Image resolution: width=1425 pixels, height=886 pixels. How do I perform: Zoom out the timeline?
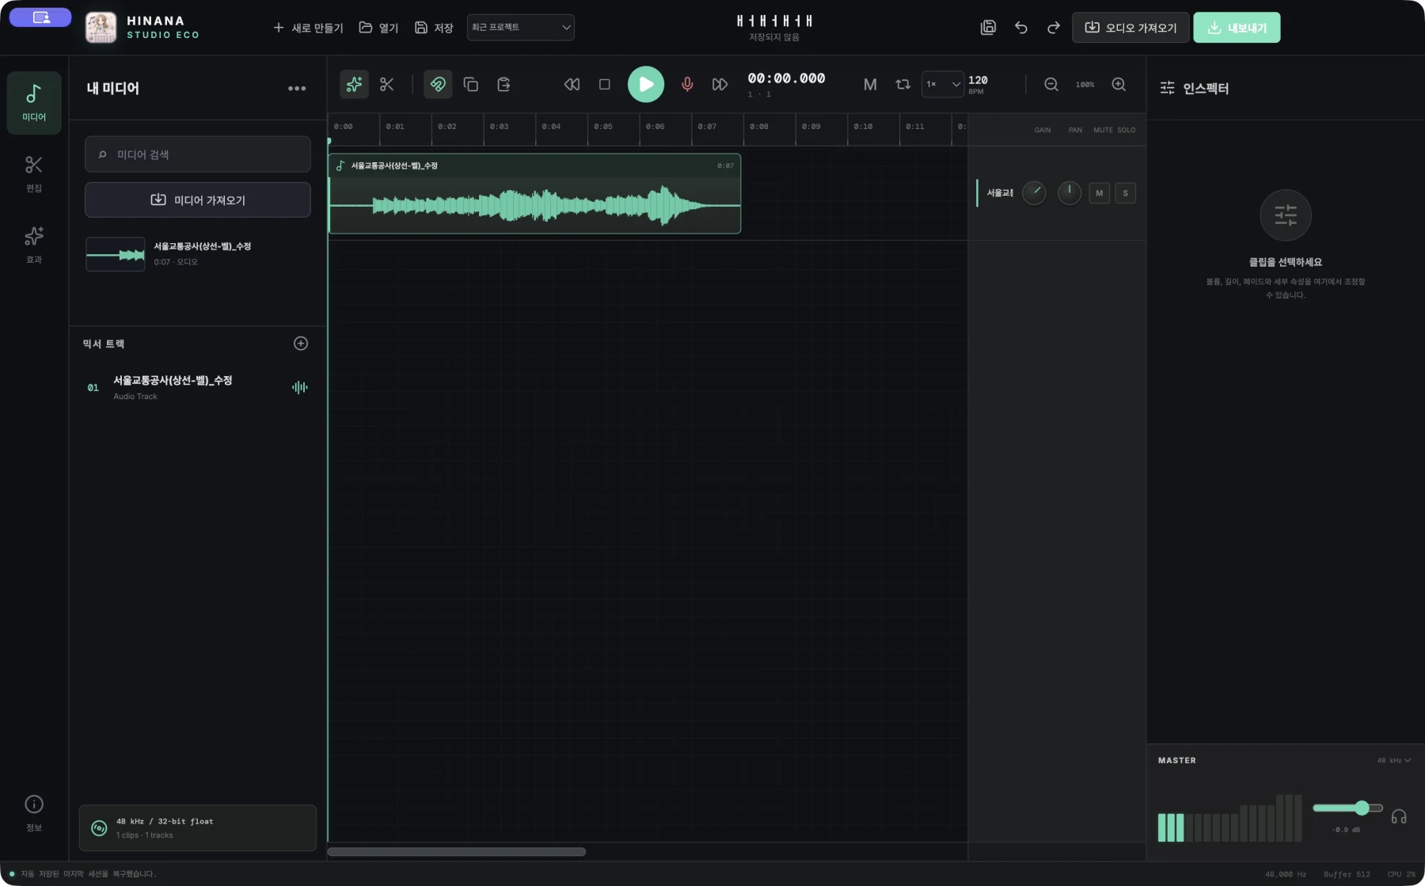(x=1051, y=84)
